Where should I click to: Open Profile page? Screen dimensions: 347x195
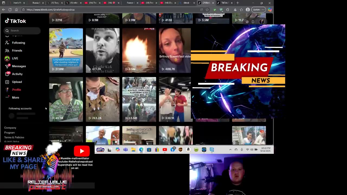(16, 90)
